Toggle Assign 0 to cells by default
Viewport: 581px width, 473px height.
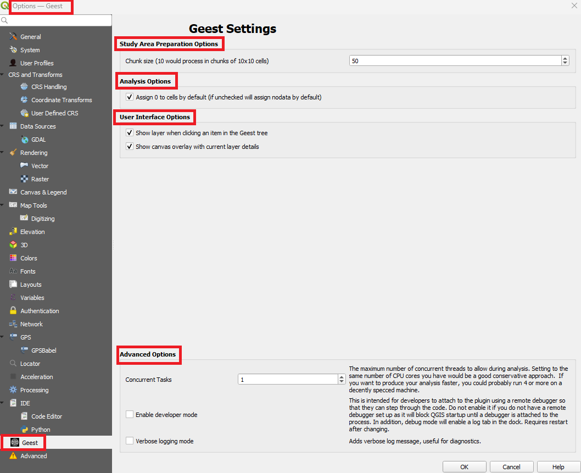pyautogui.click(x=129, y=97)
